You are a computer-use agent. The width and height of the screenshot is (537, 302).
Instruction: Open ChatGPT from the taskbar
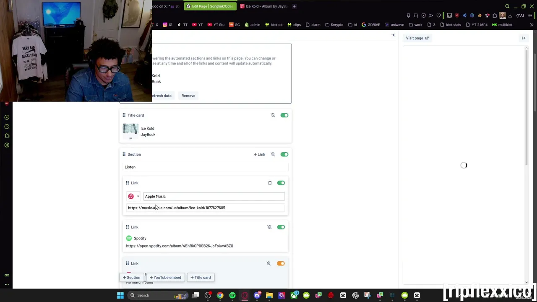click(355, 295)
